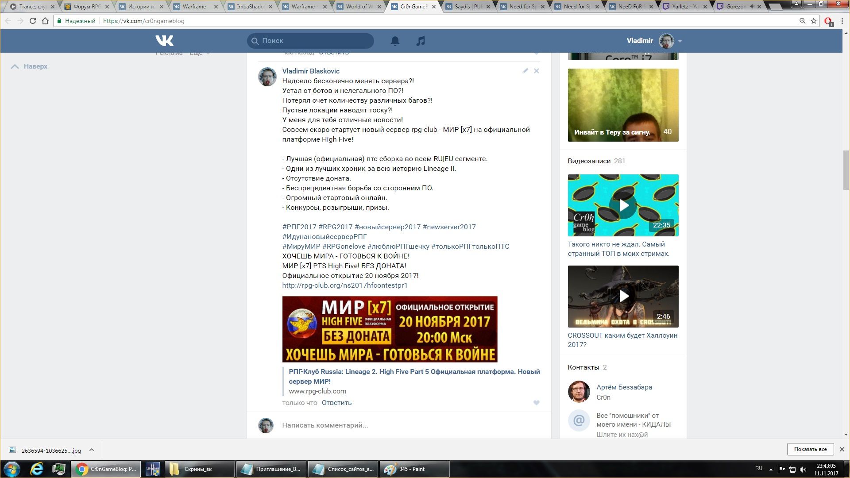The width and height of the screenshot is (850, 478).
Task: Open VK notifications bell
Action: click(x=395, y=41)
